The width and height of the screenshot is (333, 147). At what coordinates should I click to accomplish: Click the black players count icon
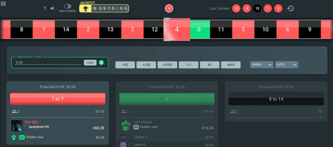(x=233, y=111)
